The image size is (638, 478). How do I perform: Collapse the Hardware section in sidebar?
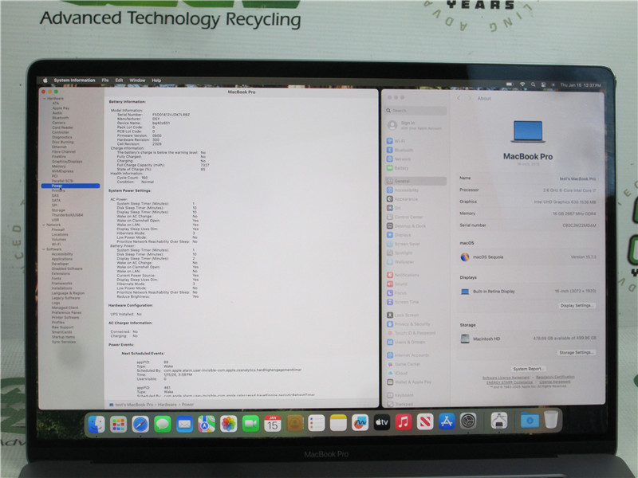(45, 98)
